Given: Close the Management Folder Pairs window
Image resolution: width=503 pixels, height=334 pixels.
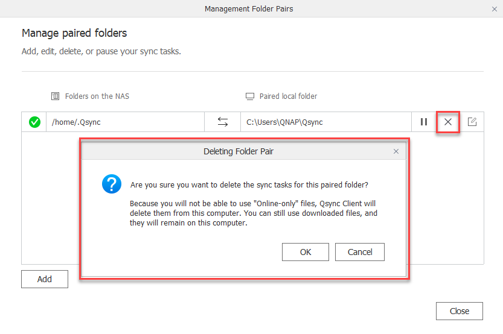Looking at the screenshot, I should pos(495,9).
